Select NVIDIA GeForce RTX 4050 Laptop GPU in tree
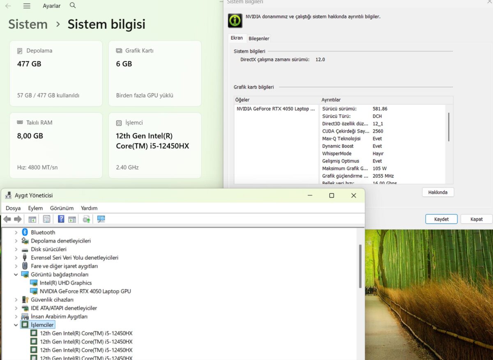This screenshot has height=360, width=493. pos(85,291)
